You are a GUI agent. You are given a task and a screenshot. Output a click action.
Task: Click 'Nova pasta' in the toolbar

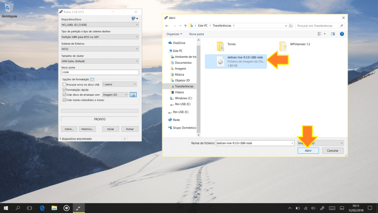click(196, 34)
